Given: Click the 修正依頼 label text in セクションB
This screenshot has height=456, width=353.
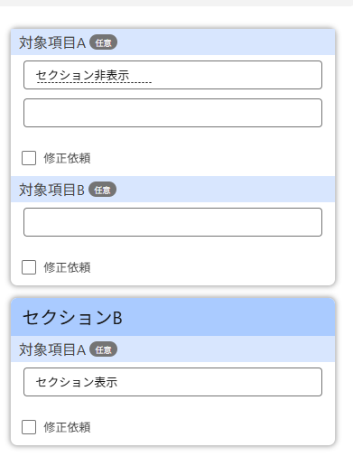Looking at the screenshot, I should (67, 427).
